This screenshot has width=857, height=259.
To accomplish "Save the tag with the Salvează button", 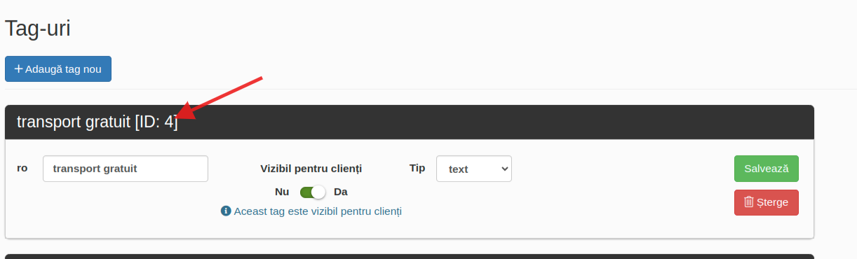I will click(x=767, y=169).
